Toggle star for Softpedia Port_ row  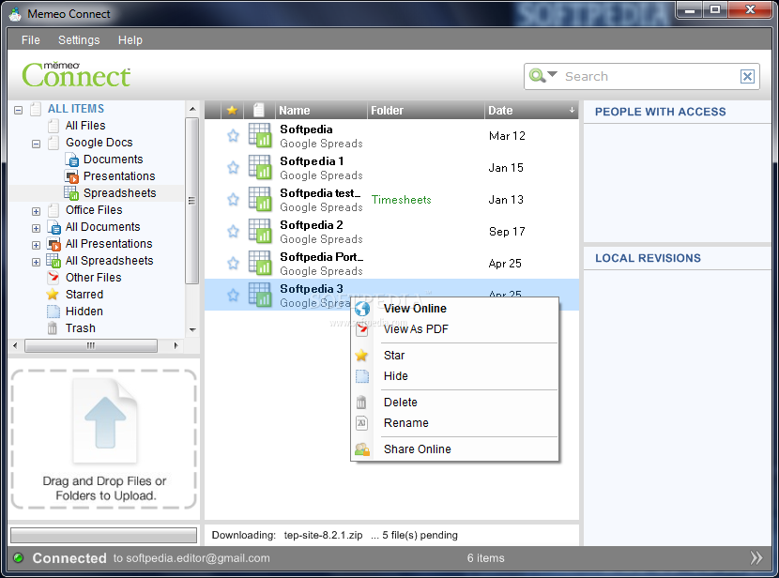(233, 263)
